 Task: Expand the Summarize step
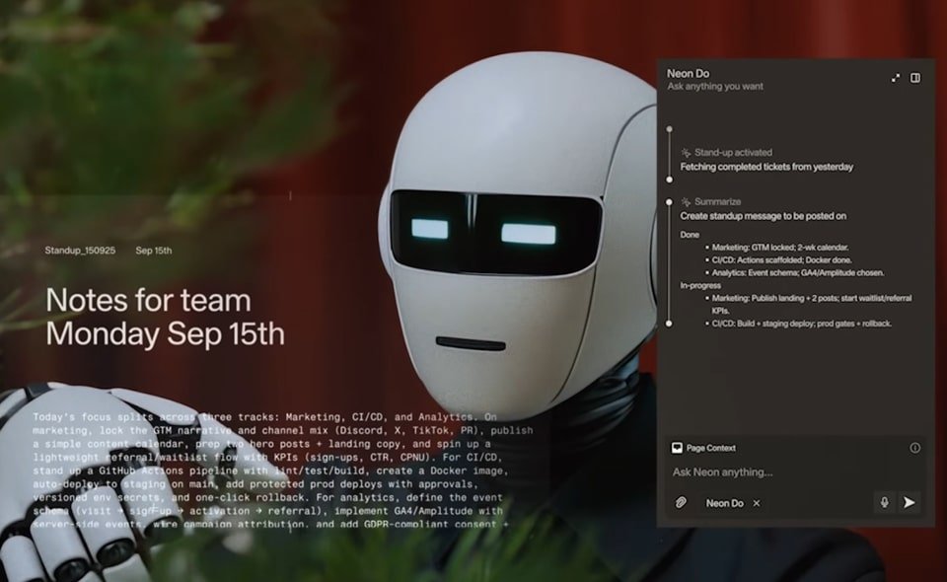[x=717, y=201]
